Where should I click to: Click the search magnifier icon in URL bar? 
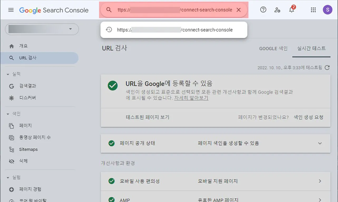[109, 10]
